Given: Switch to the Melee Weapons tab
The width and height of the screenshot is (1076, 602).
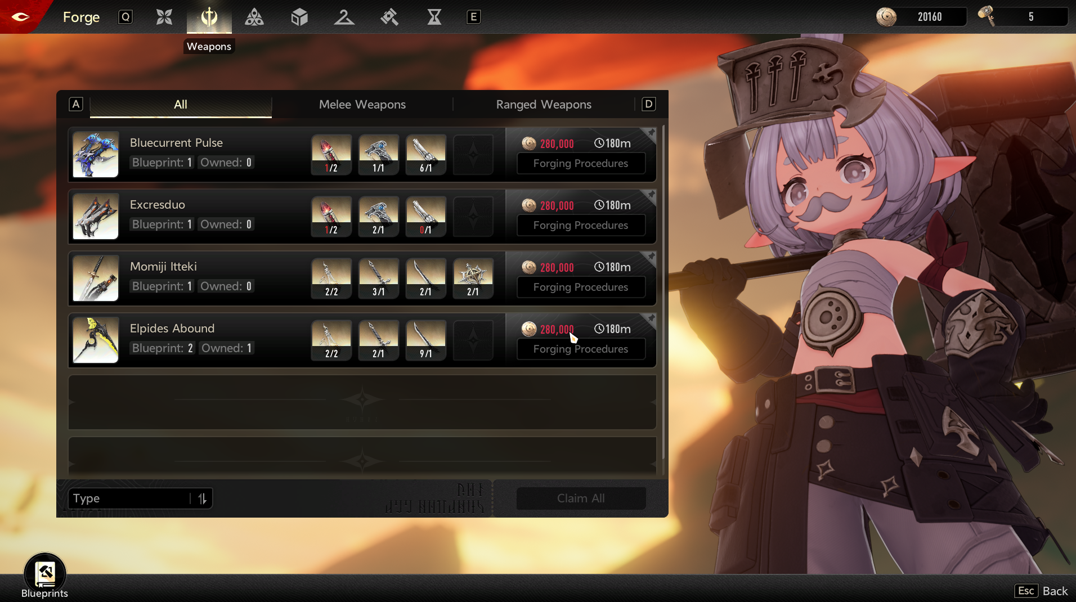Looking at the screenshot, I should pyautogui.click(x=362, y=105).
